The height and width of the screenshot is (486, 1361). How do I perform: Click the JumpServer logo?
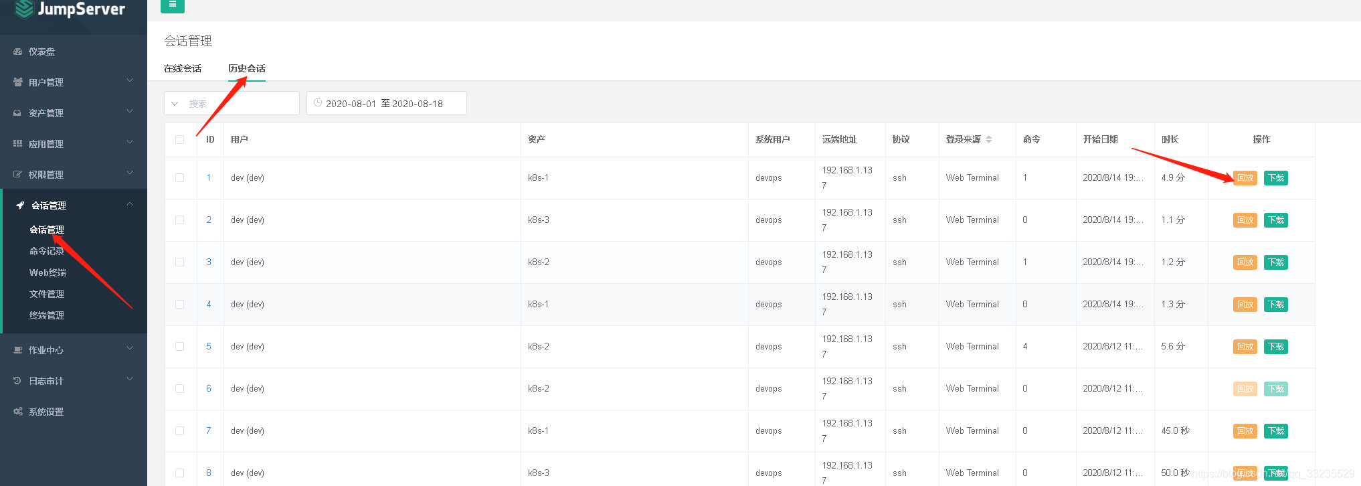[70, 9]
